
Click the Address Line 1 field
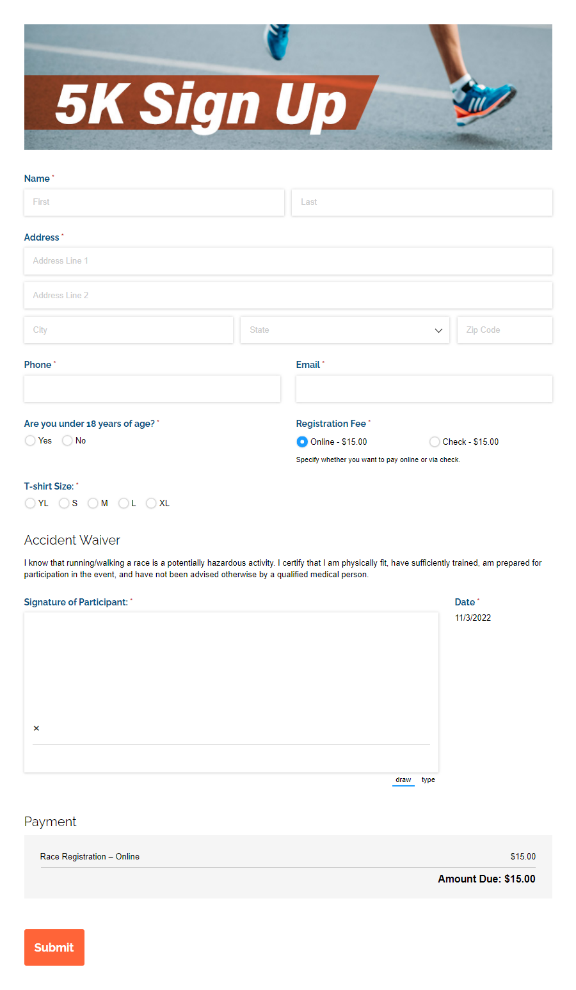click(x=288, y=260)
